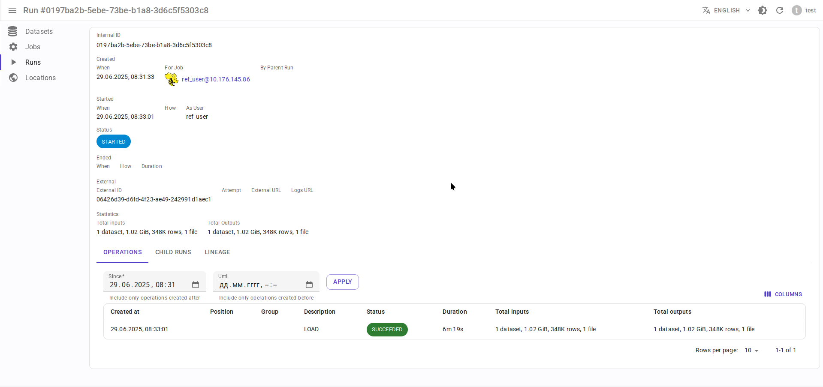The height and width of the screenshot is (387, 823).
Task: Open calendar picker for Until field
Action: click(x=309, y=285)
